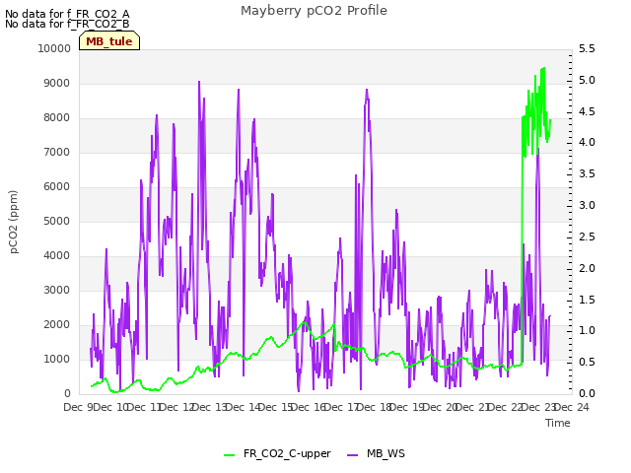The height and width of the screenshot is (473, 631).
Task: Click the 9000 y-axis tick label
Action: [x=56, y=83]
